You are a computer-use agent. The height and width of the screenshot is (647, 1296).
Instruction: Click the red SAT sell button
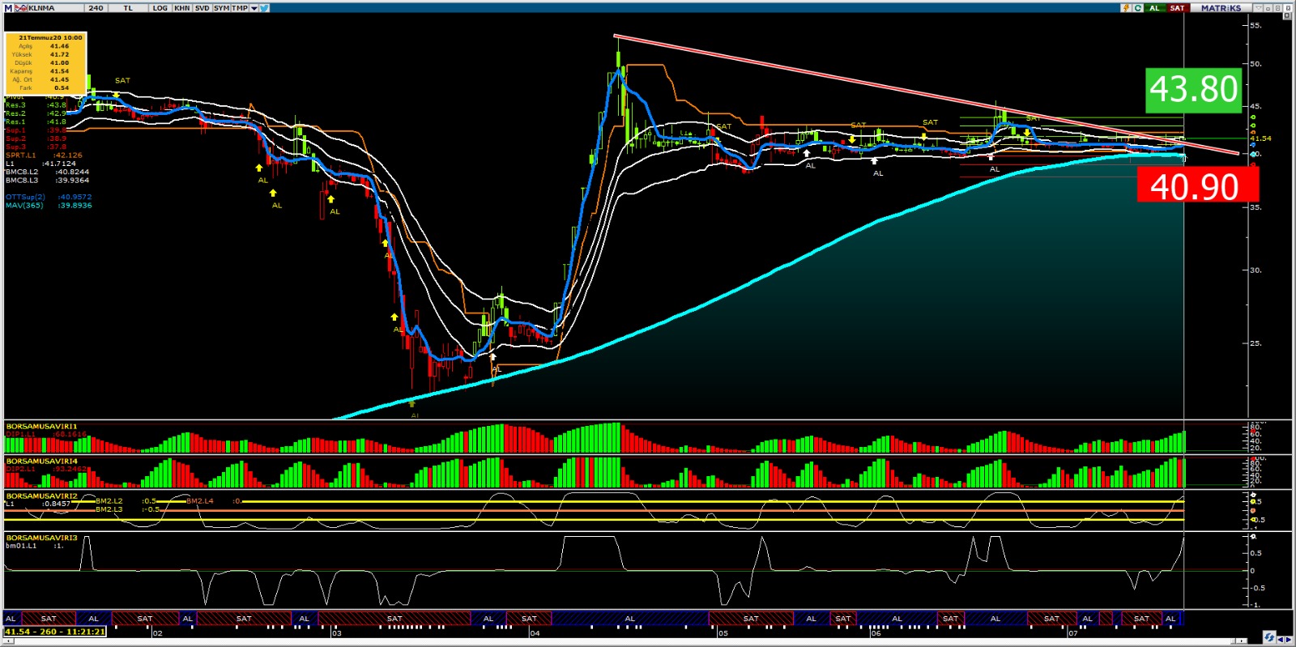click(1177, 7)
